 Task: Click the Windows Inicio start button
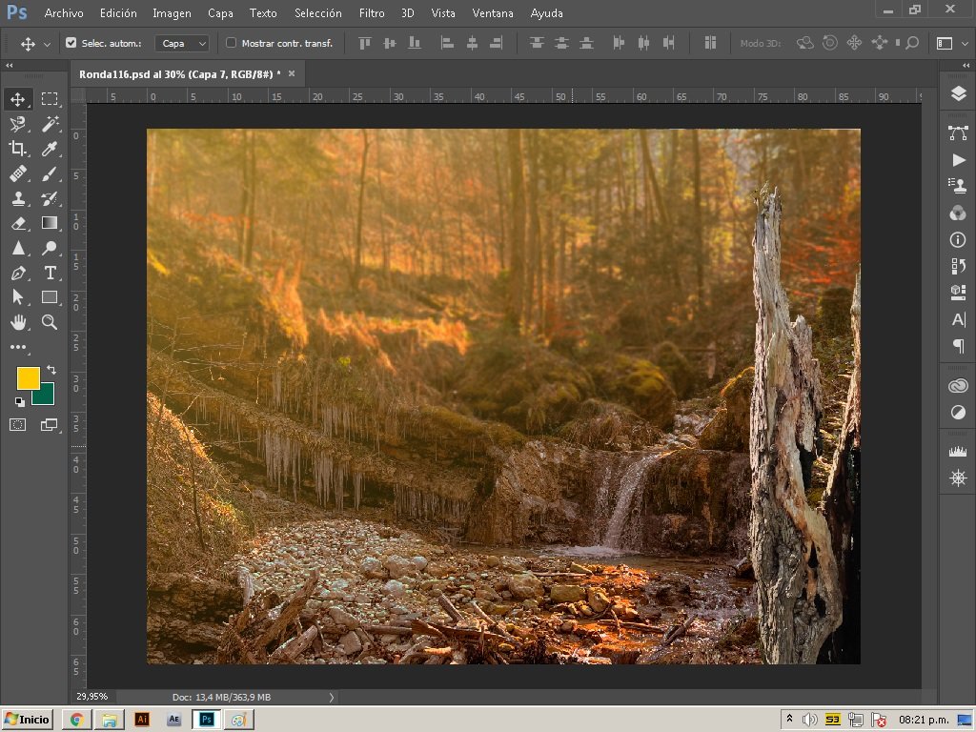click(27, 720)
